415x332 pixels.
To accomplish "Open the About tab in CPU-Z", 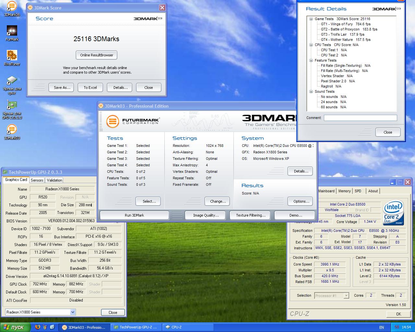I will click(373, 191).
